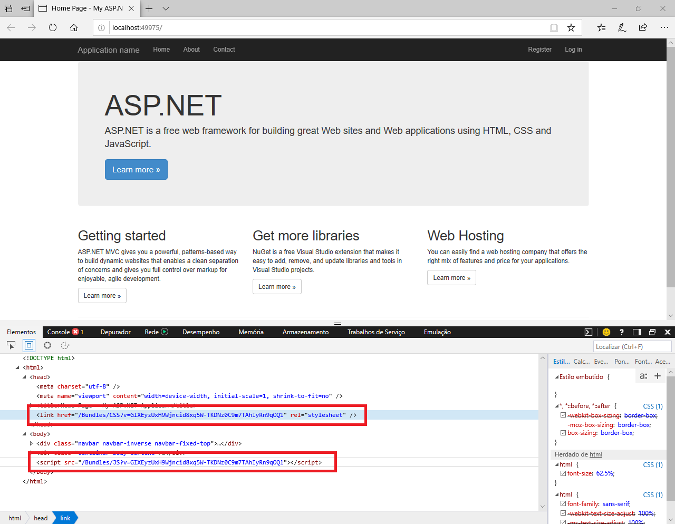
Task: Open pseudo-states panel with the a: icon
Action: pos(643,376)
